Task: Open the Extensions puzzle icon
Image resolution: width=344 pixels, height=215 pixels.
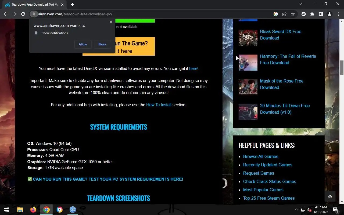Action: (312, 14)
